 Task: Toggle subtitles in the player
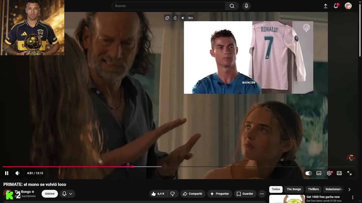pos(319,173)
